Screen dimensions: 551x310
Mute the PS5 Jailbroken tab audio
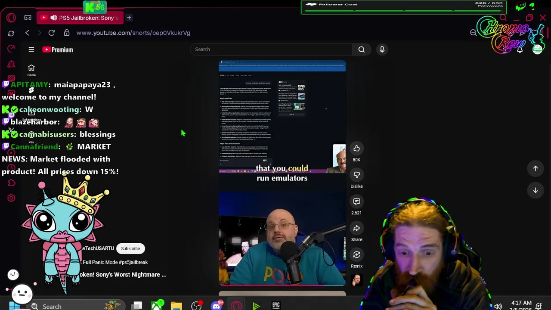tap(53, 18)
